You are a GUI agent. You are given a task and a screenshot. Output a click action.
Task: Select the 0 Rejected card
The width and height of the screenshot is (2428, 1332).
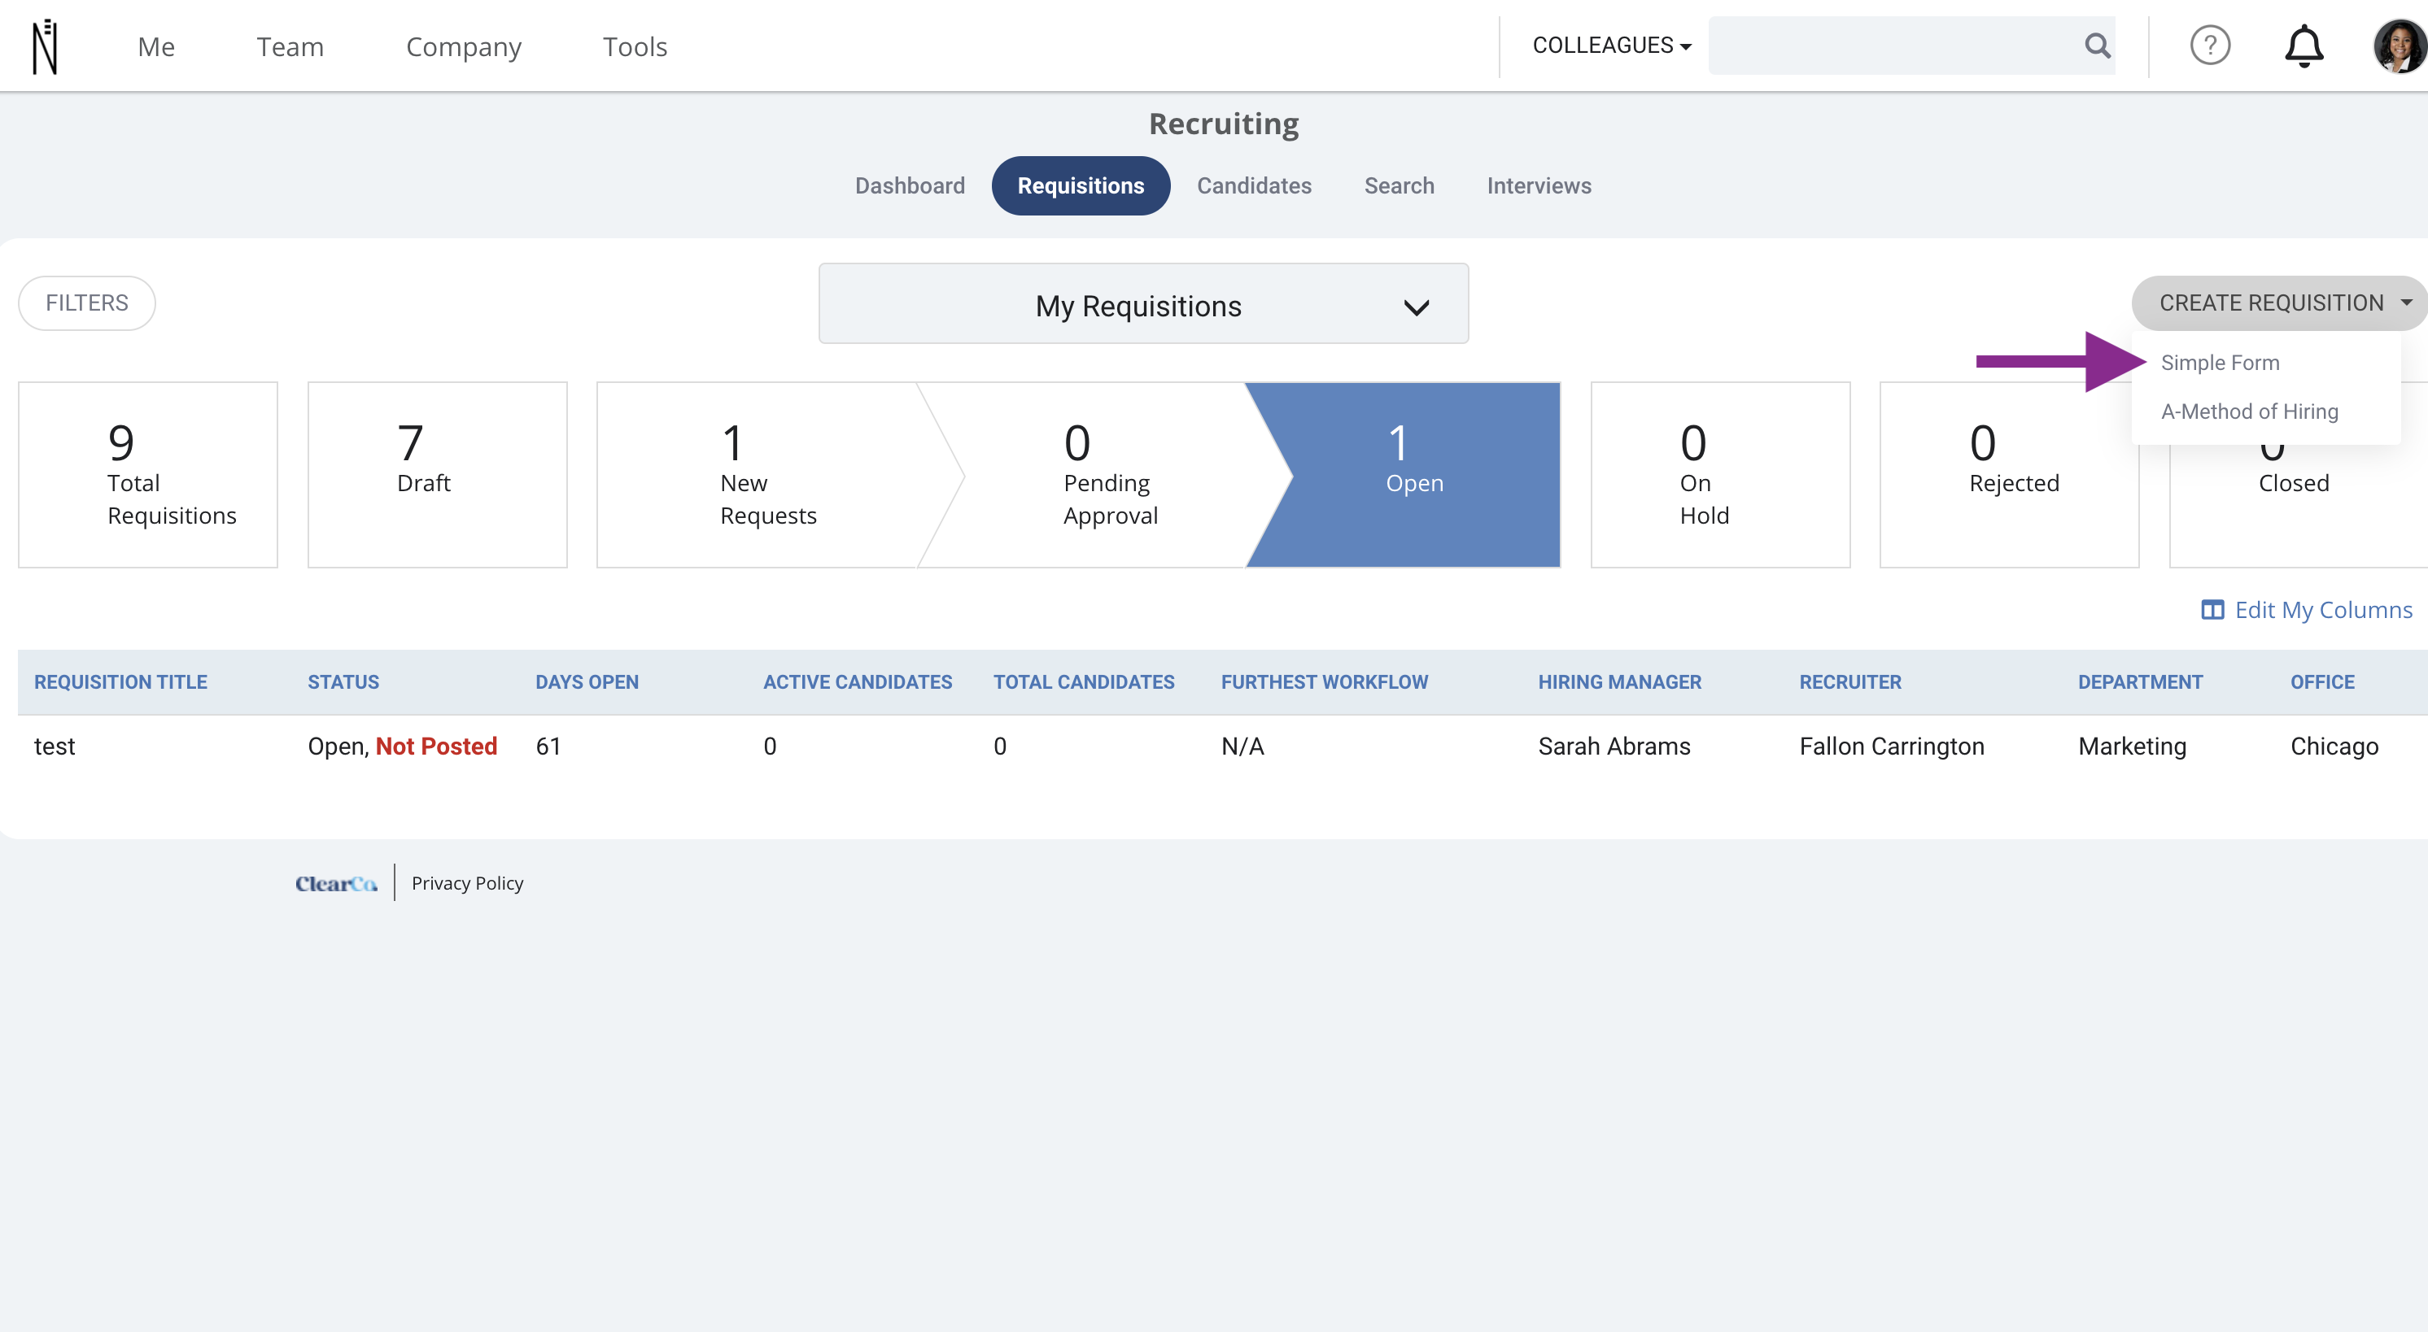point(2009,475)
